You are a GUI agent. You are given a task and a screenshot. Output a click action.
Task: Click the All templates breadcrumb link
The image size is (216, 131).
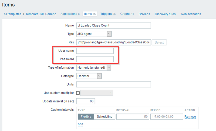pyautogui.click(x=12, y=14)
